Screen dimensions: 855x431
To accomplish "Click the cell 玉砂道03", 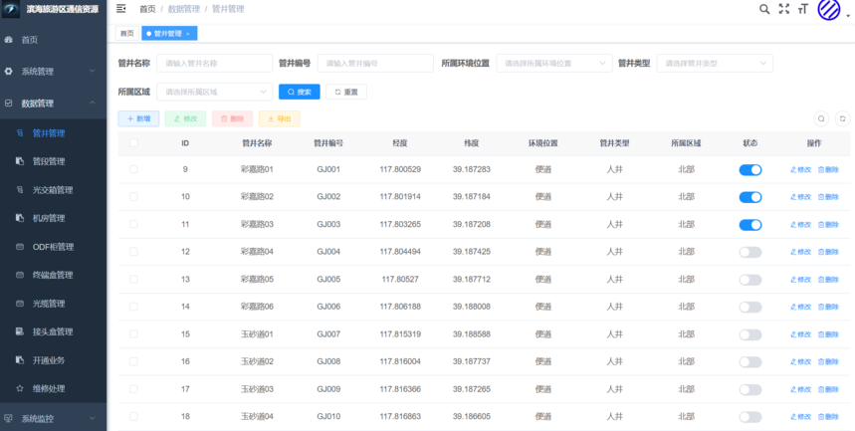I will click(x=257, y=389).
